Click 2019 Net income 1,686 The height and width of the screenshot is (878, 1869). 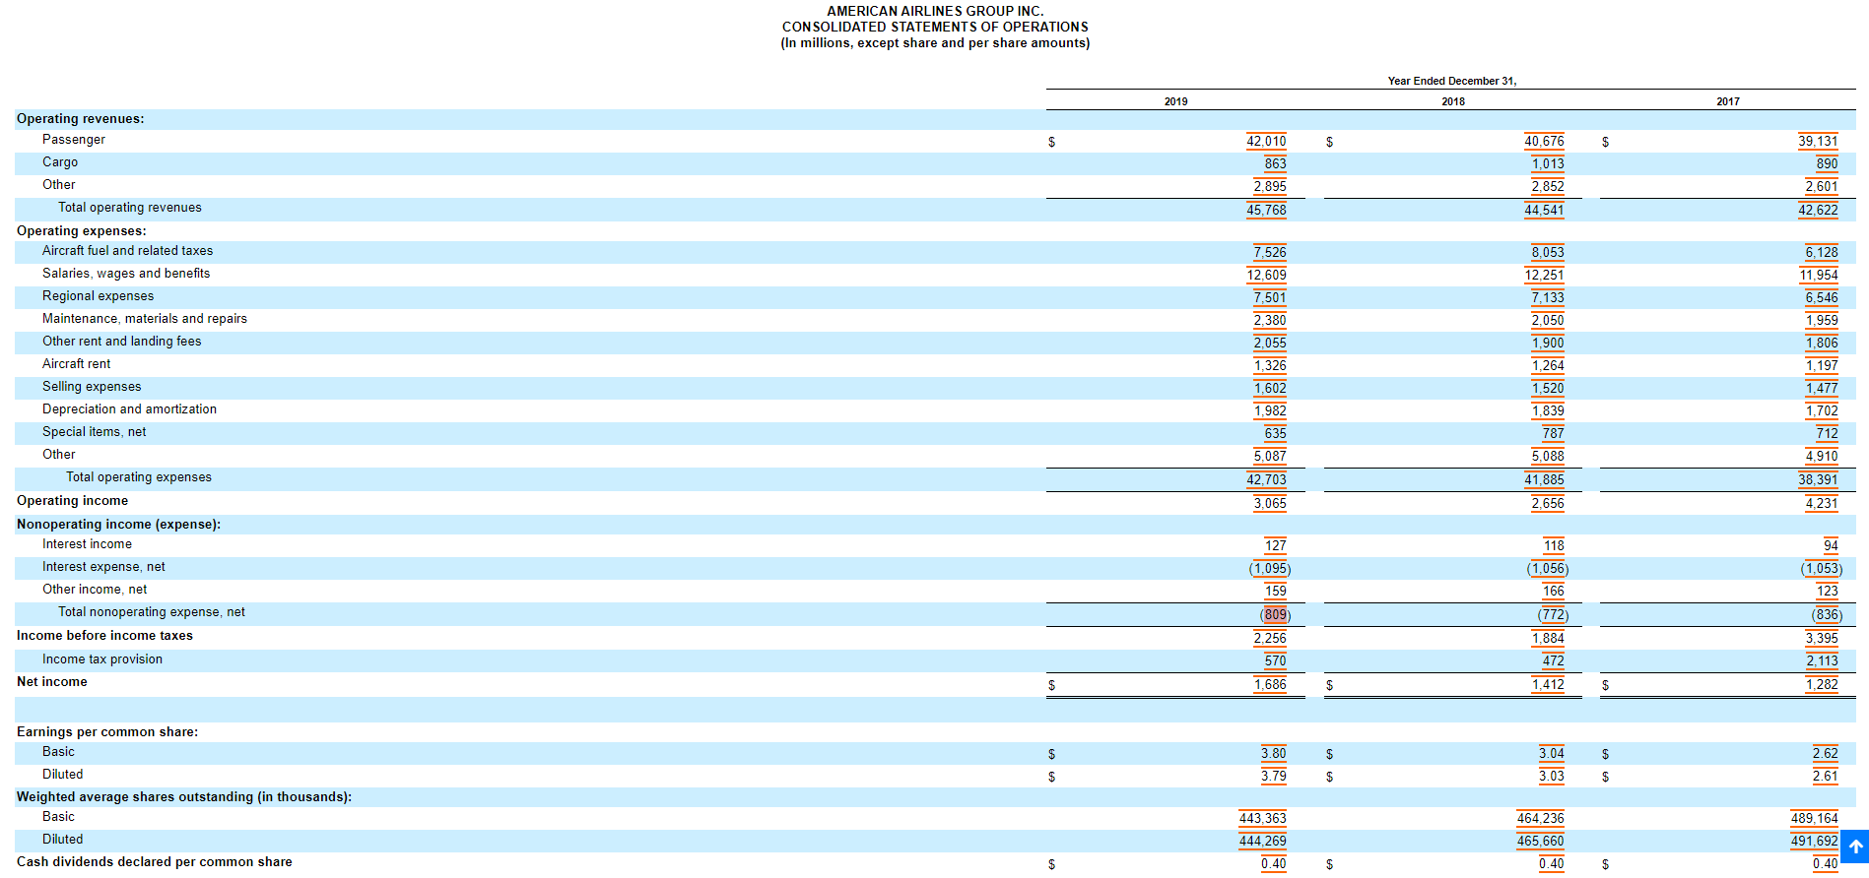click(1270, 685)
